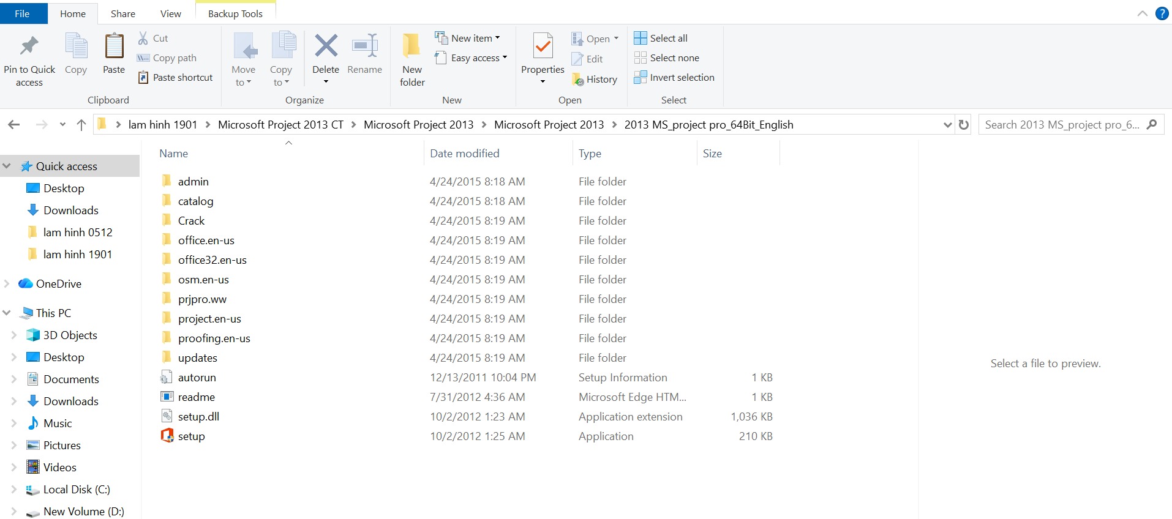Click the Select all icon

coord(640,38)
